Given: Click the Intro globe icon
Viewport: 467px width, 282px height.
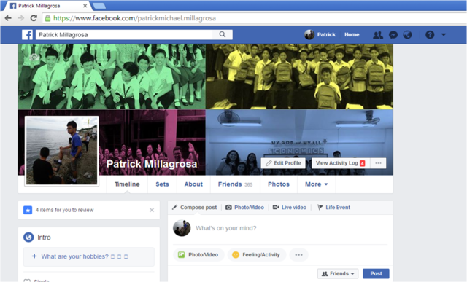Looking at the screenshot, I should tap(28, 238).
